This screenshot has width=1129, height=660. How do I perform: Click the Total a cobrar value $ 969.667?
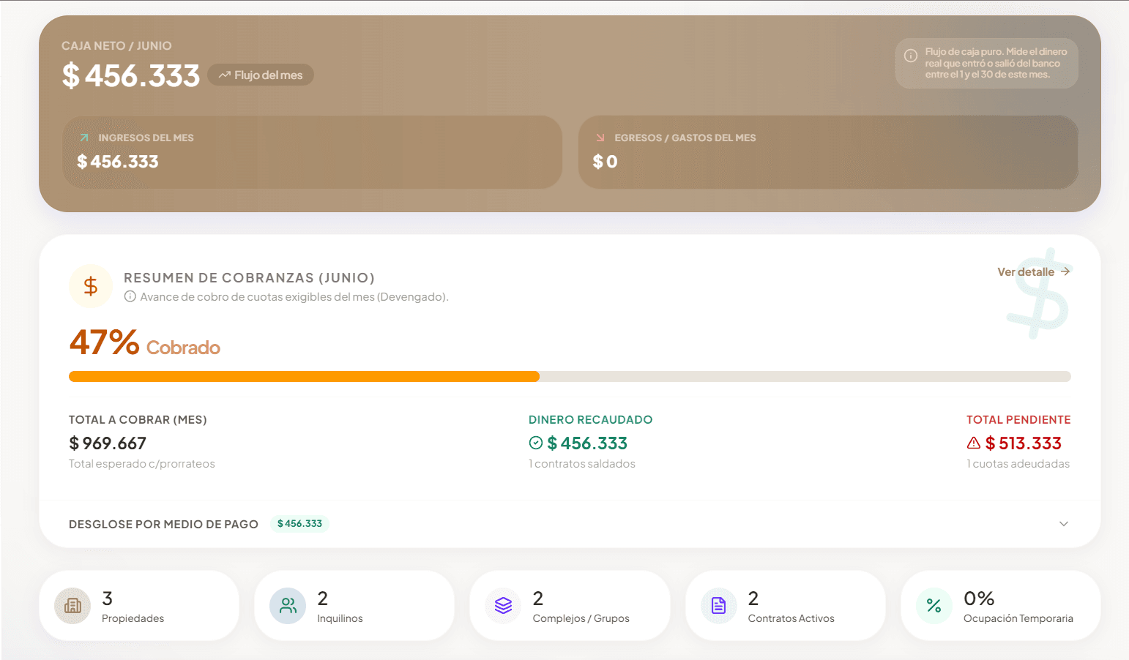[108, 443]
